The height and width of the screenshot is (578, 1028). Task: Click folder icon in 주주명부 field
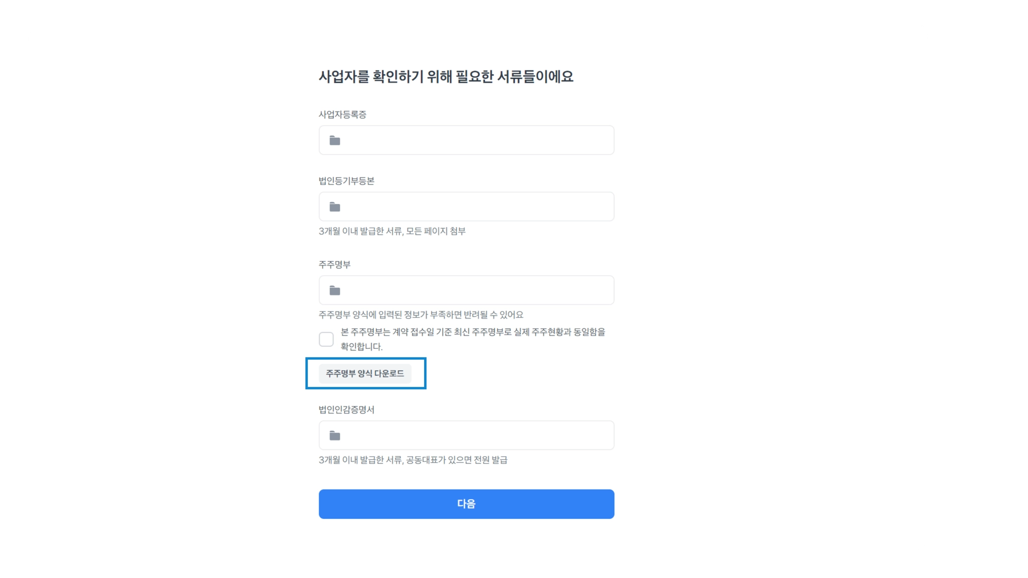click(x=335, y=290)
